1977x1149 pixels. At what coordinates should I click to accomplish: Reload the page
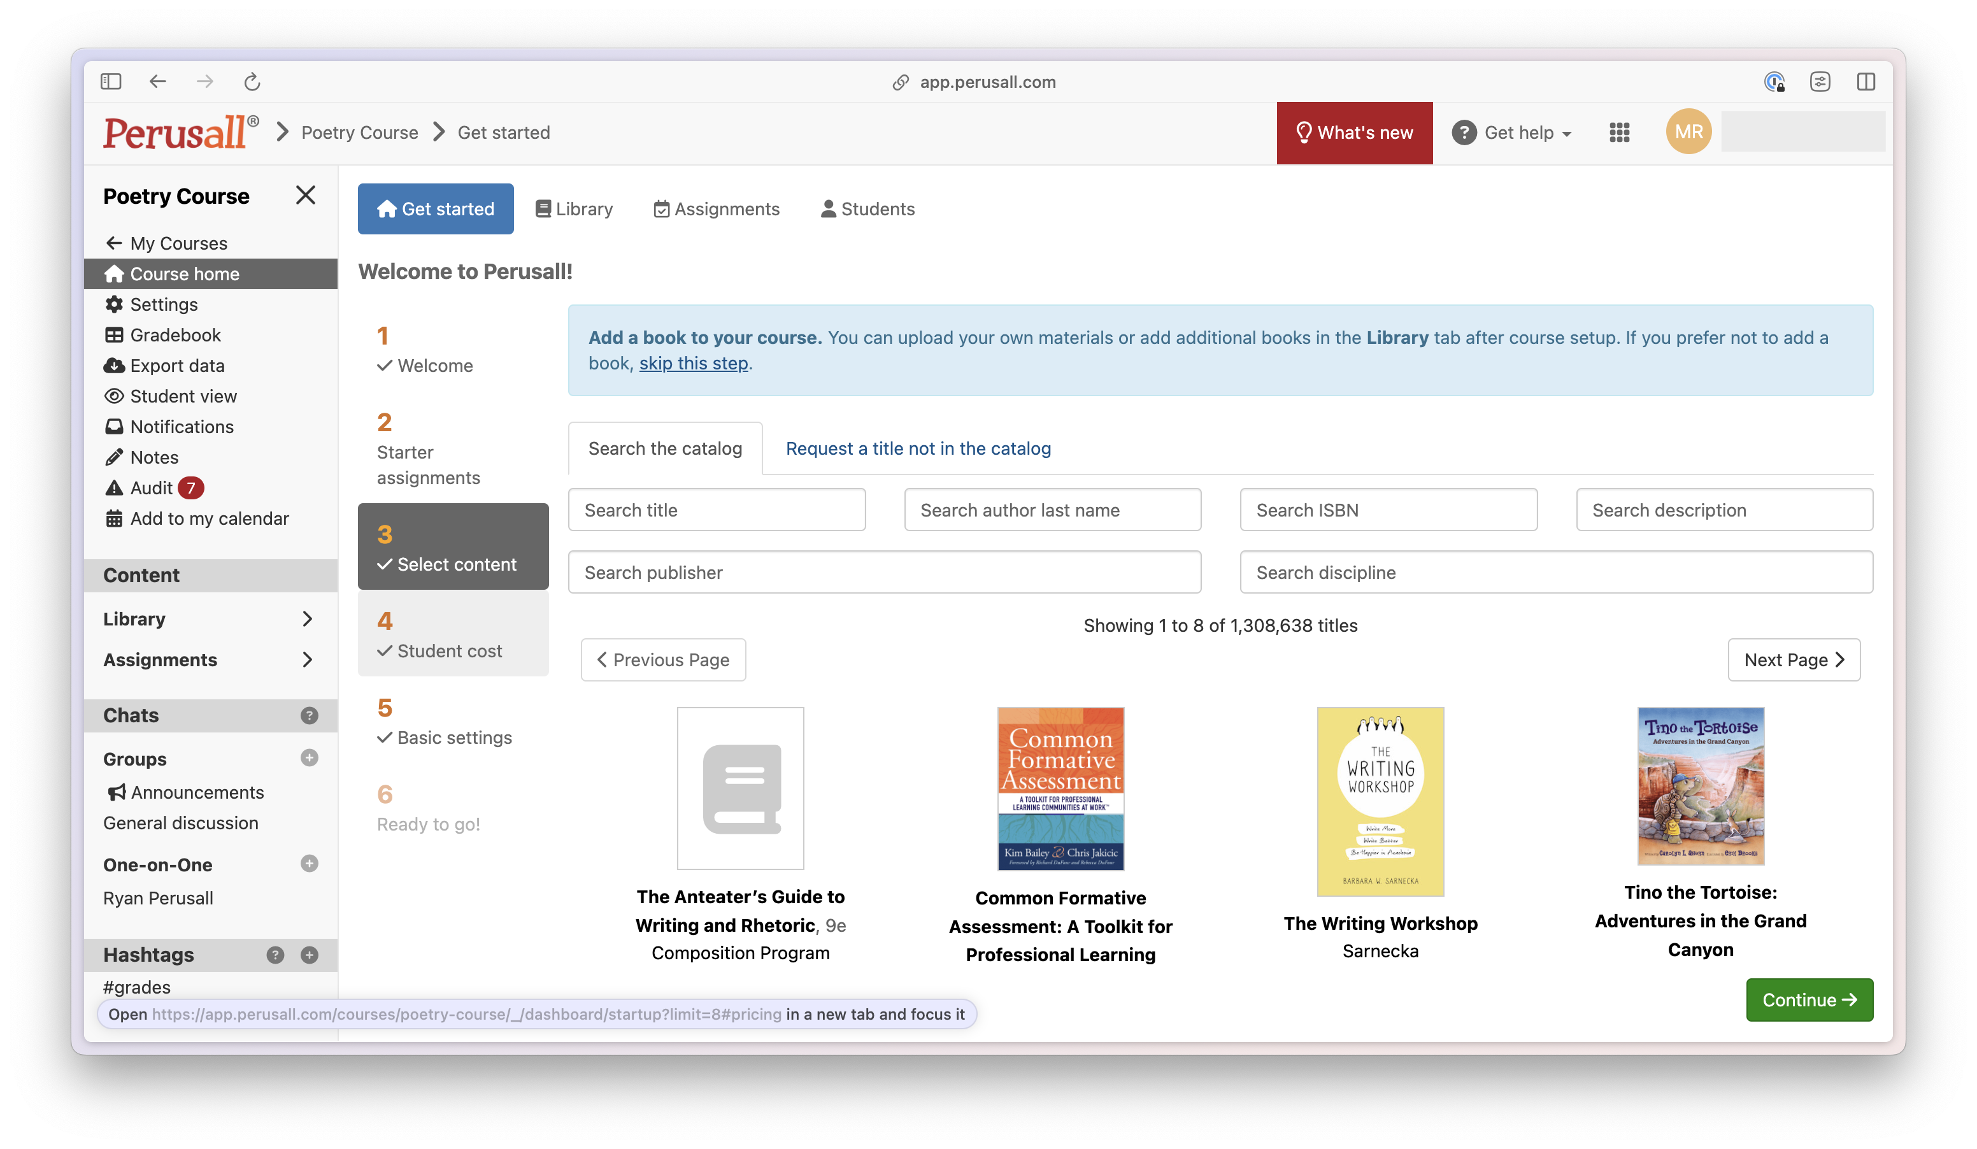tap(252, 82)
